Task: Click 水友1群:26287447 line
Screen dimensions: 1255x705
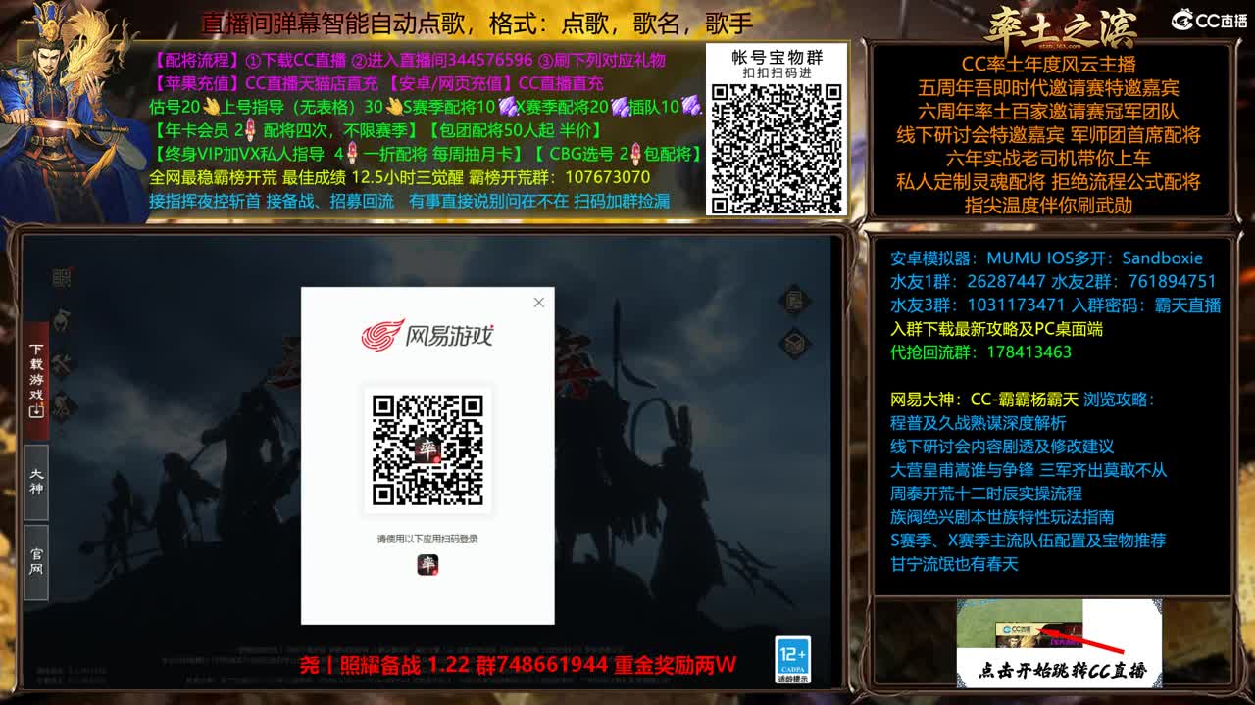Action: [x=968, y=282]
